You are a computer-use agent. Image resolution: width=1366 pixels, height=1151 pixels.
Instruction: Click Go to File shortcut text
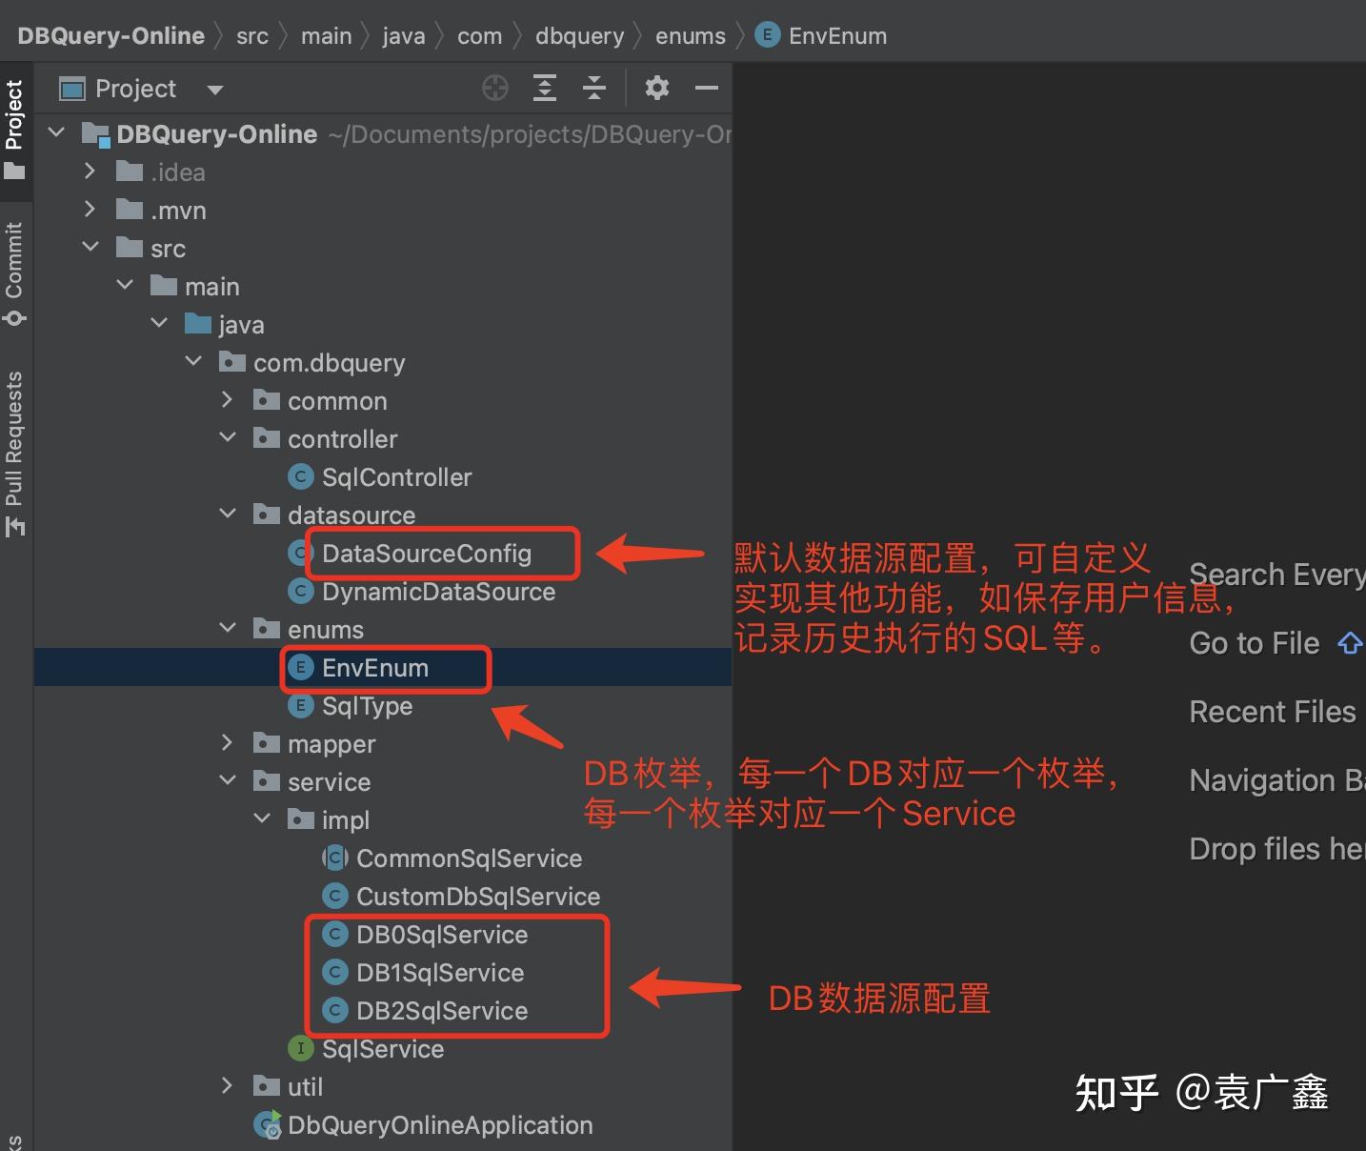click(1254, 643)
